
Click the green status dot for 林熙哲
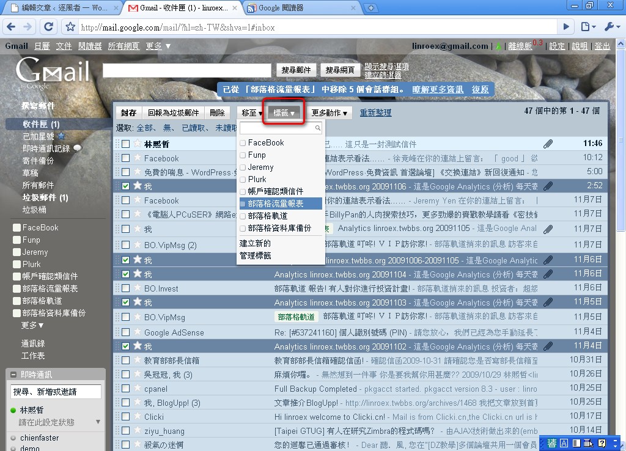(x=13, y=410)
